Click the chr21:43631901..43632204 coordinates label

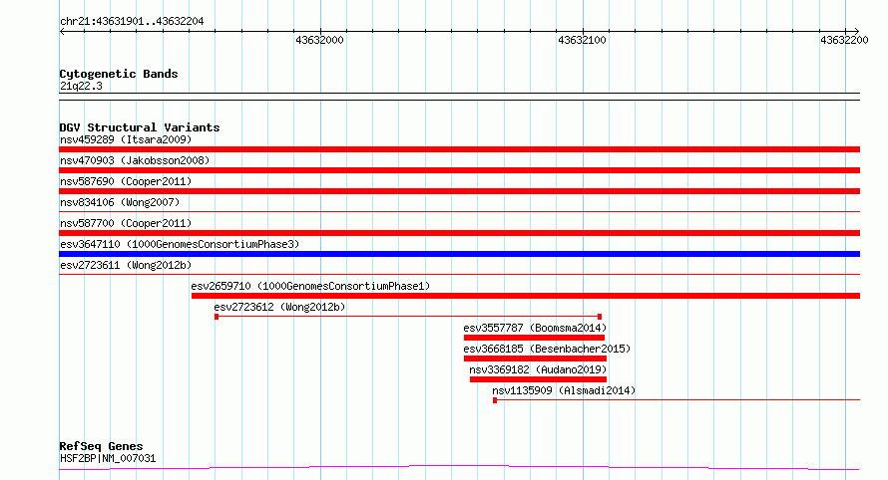tap(132, 21)
